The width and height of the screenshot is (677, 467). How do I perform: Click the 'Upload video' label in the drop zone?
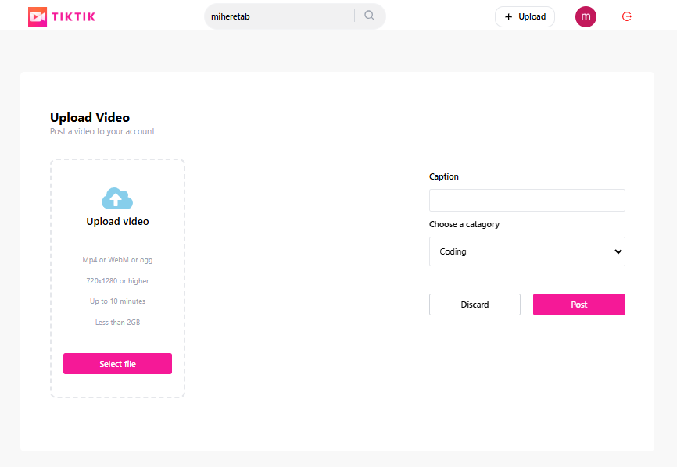[x=117, y=222]
